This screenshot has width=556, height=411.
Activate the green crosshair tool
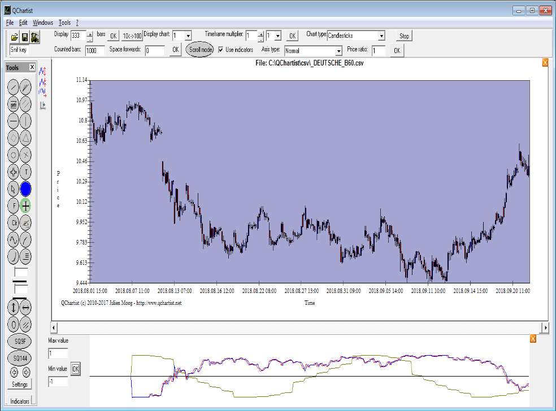pos(26,206)
